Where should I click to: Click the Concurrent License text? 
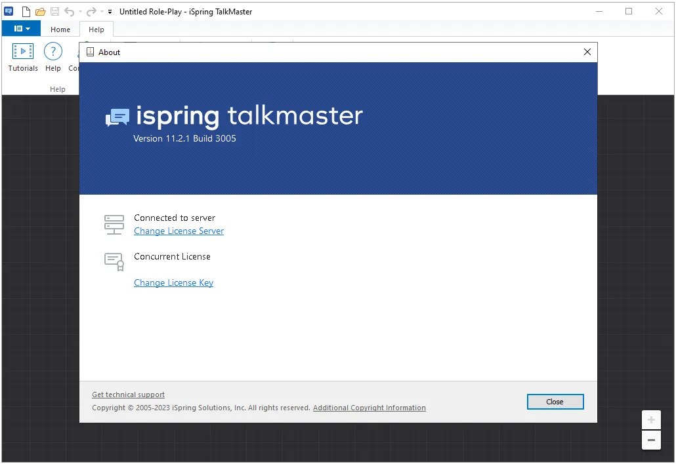coord(172,256)
